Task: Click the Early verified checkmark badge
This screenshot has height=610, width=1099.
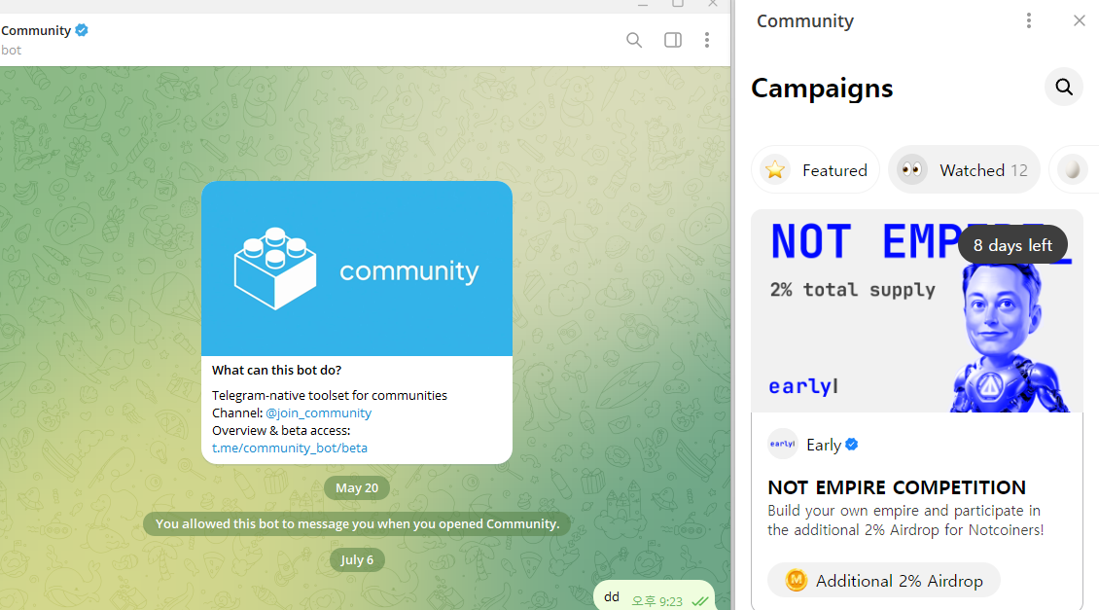Action: pos(852,445)
